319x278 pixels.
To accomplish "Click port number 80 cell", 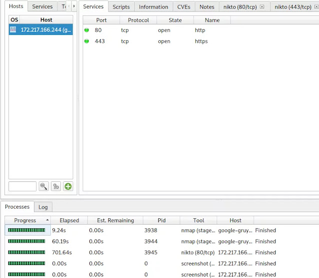I will [98, 30].
